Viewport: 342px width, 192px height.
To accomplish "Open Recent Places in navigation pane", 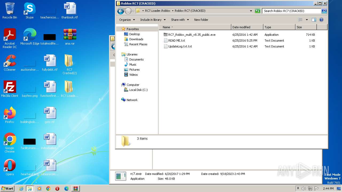I will click(138, 44).
